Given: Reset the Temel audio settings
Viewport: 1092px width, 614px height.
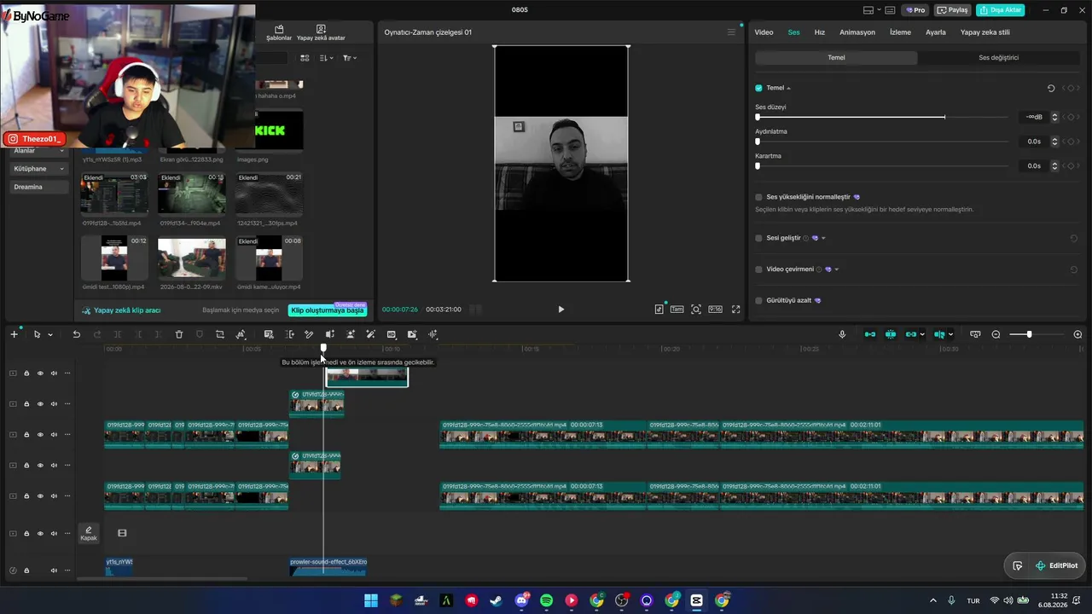Looking at the screenshot, I should coord(1051,88).
